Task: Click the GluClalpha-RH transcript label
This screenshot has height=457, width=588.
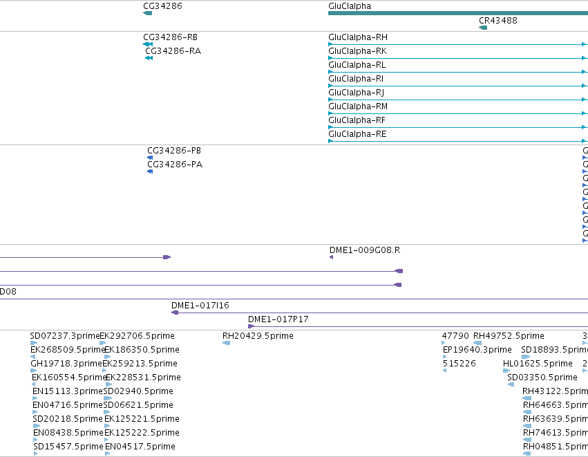Action: [358, 37]
